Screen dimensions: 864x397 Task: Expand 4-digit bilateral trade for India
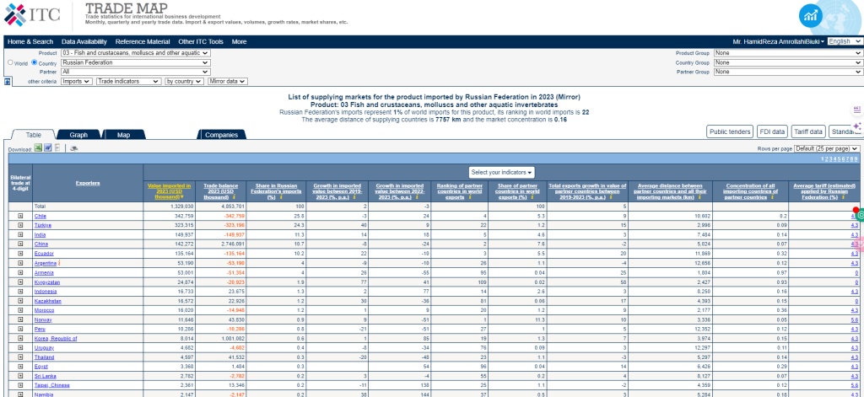[x=20, y=234]
